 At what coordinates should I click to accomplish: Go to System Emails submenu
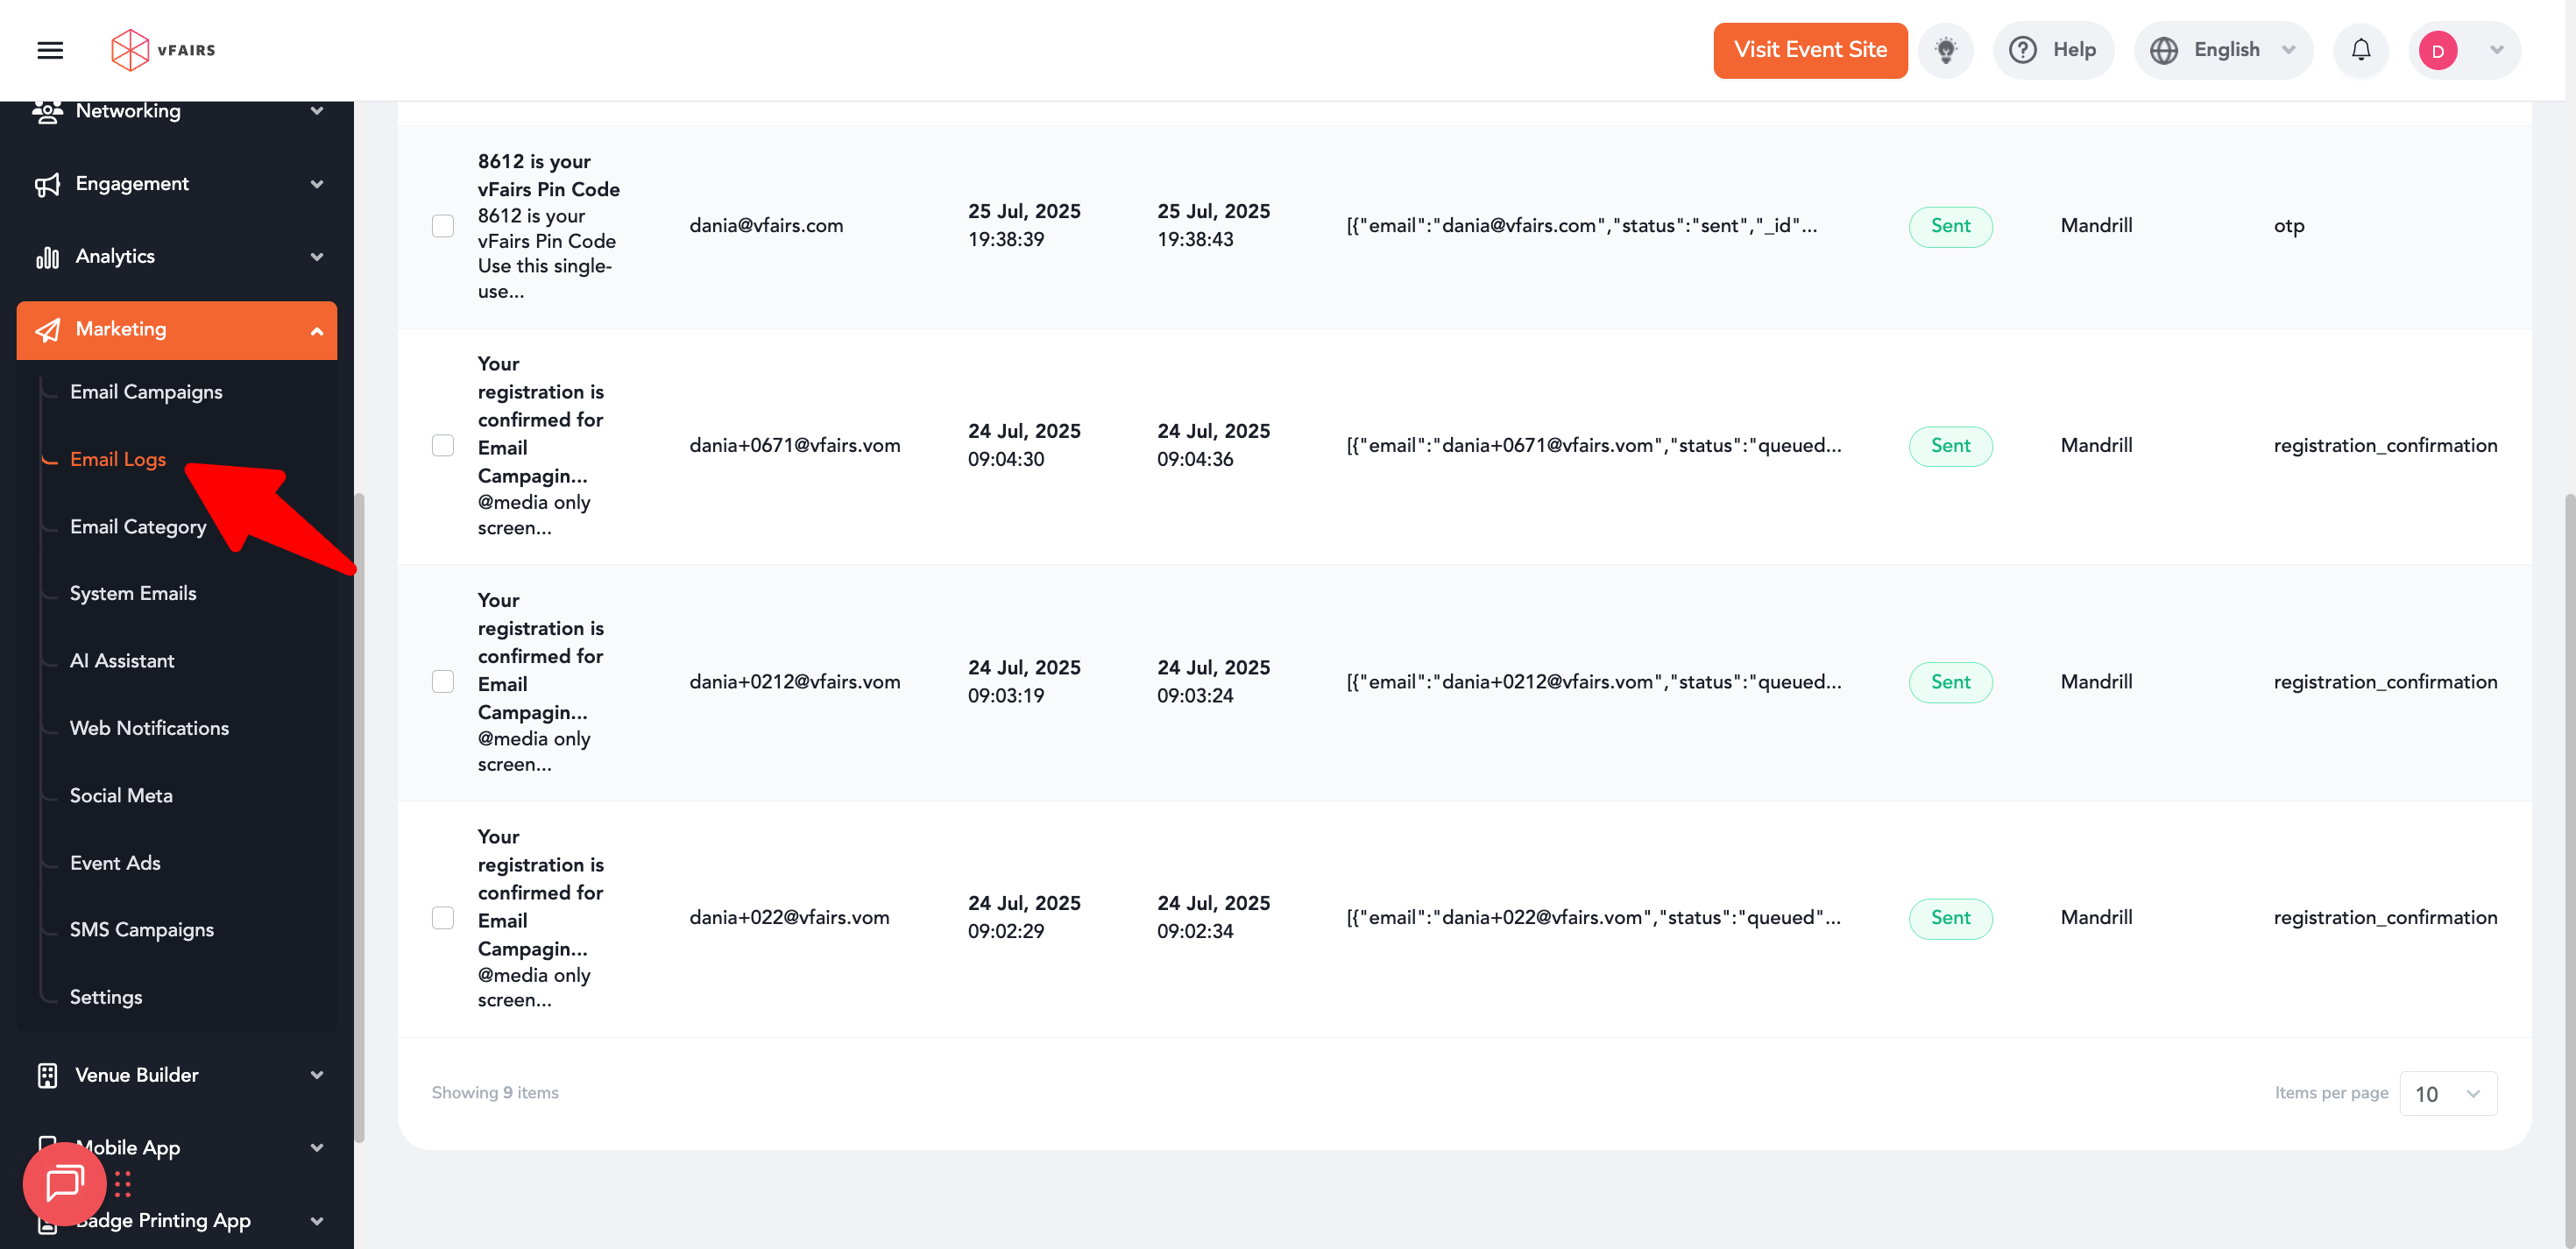click(x=133, y=593)
